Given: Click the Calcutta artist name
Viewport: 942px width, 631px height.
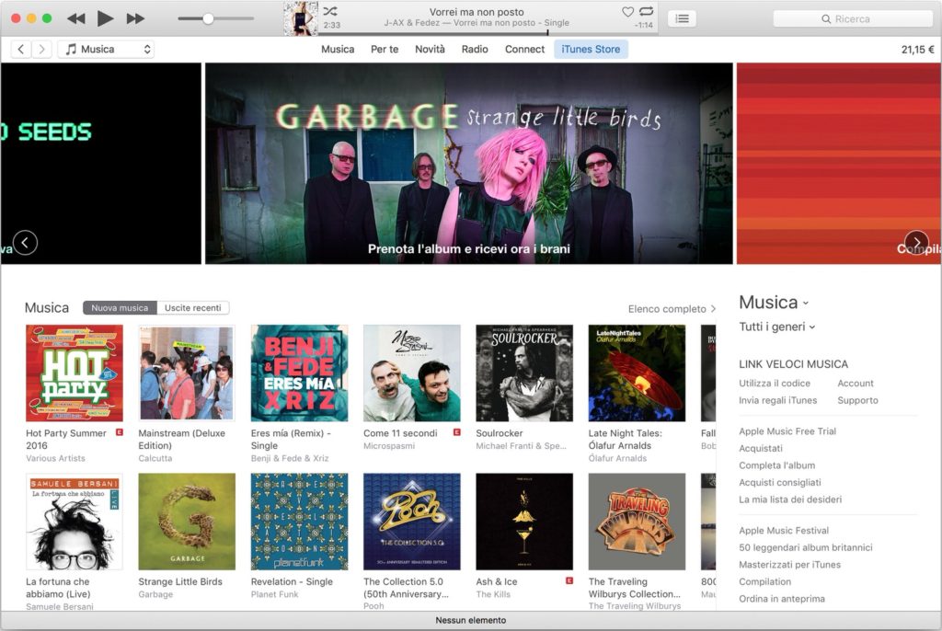Looking at the screenshot, I should tap(155, 458).
